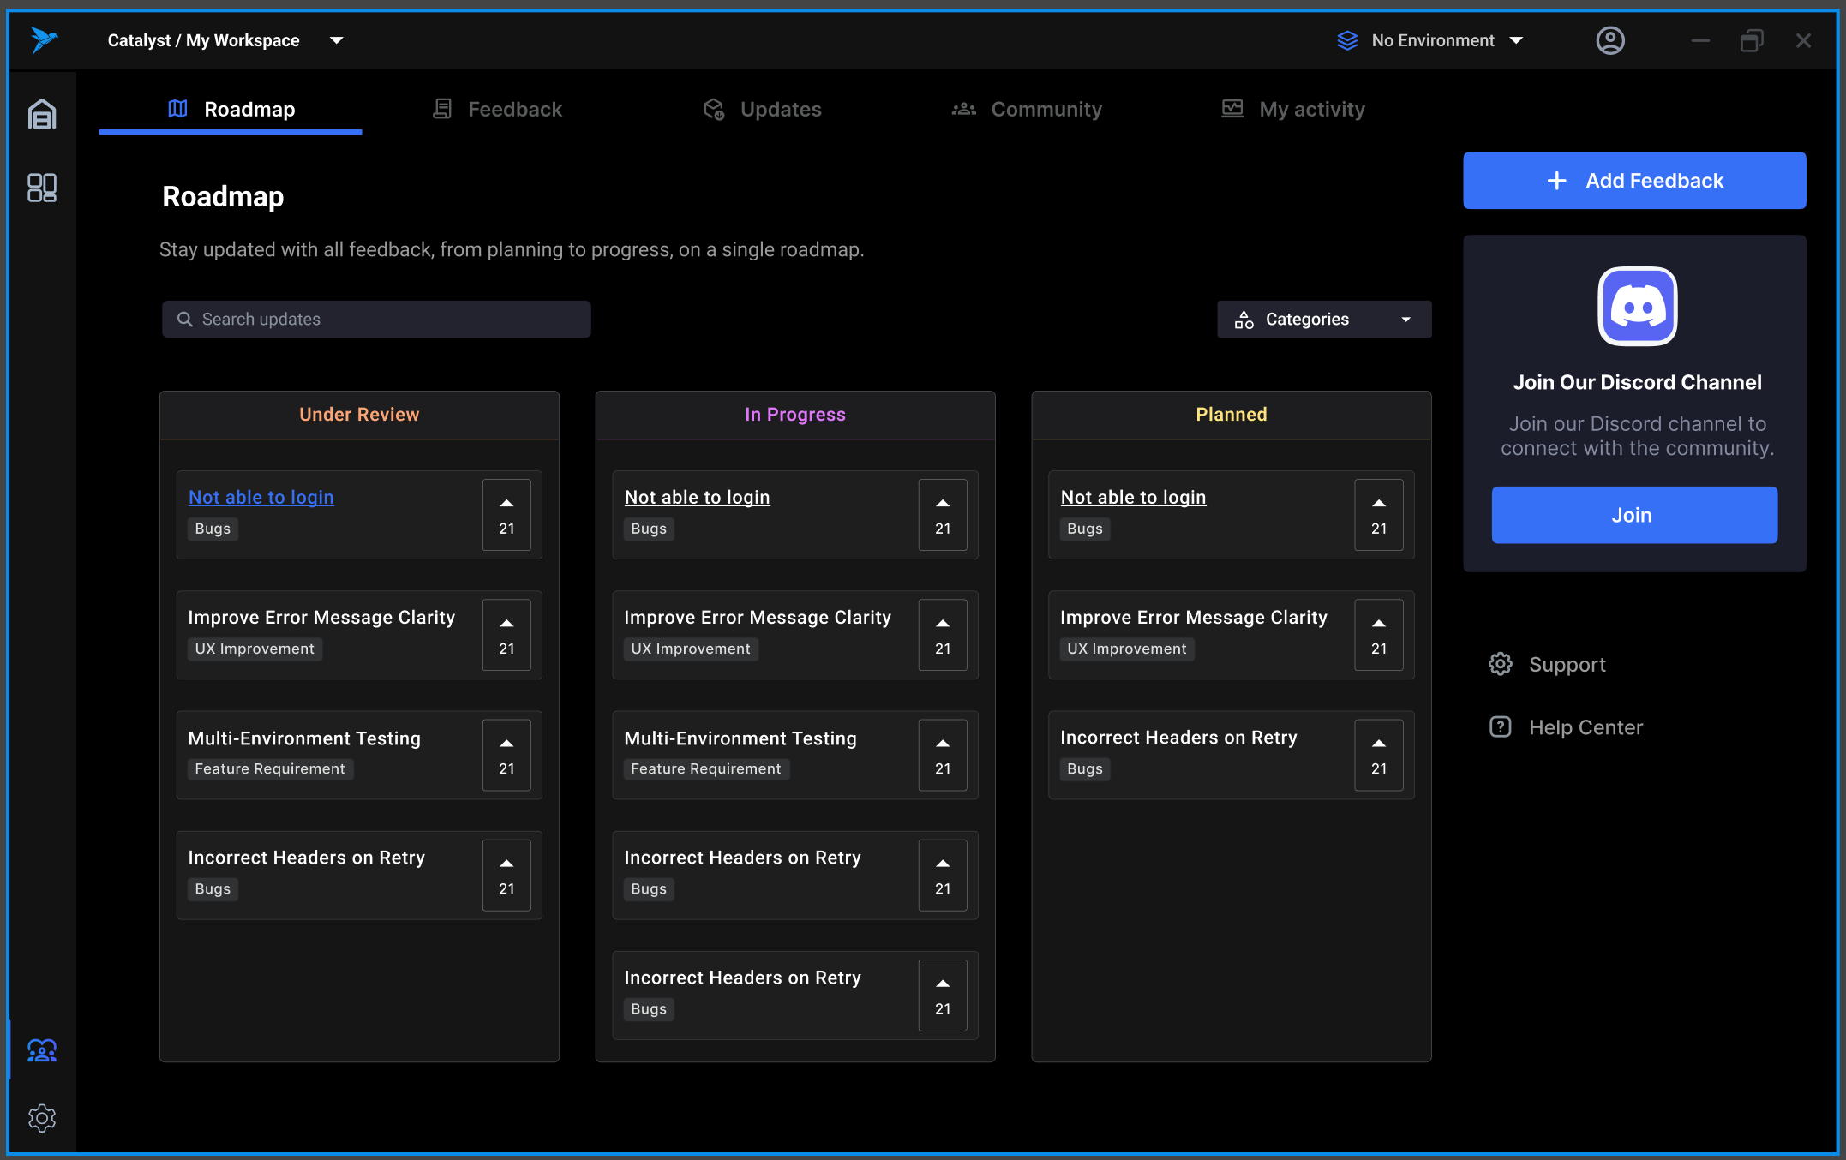Upvote Improve Error Message Clarity in Planned

[1379, 634]
